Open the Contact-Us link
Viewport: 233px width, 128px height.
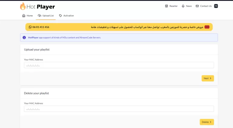[206, 6]
